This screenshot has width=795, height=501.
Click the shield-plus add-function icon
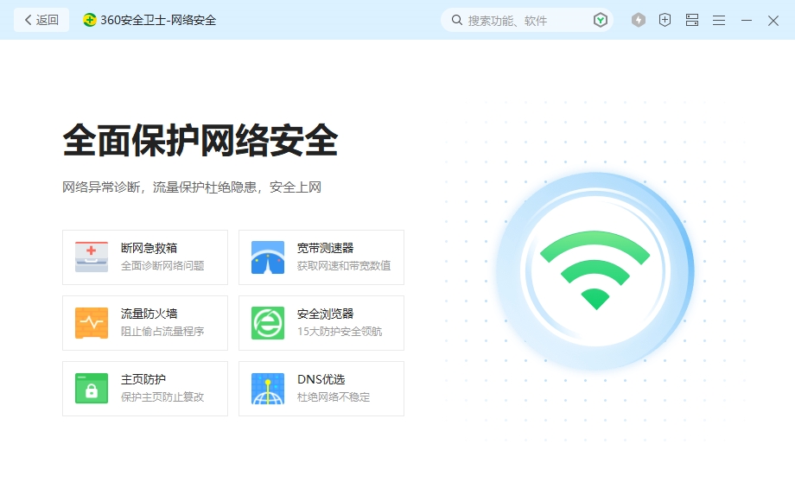coord(665,19)
